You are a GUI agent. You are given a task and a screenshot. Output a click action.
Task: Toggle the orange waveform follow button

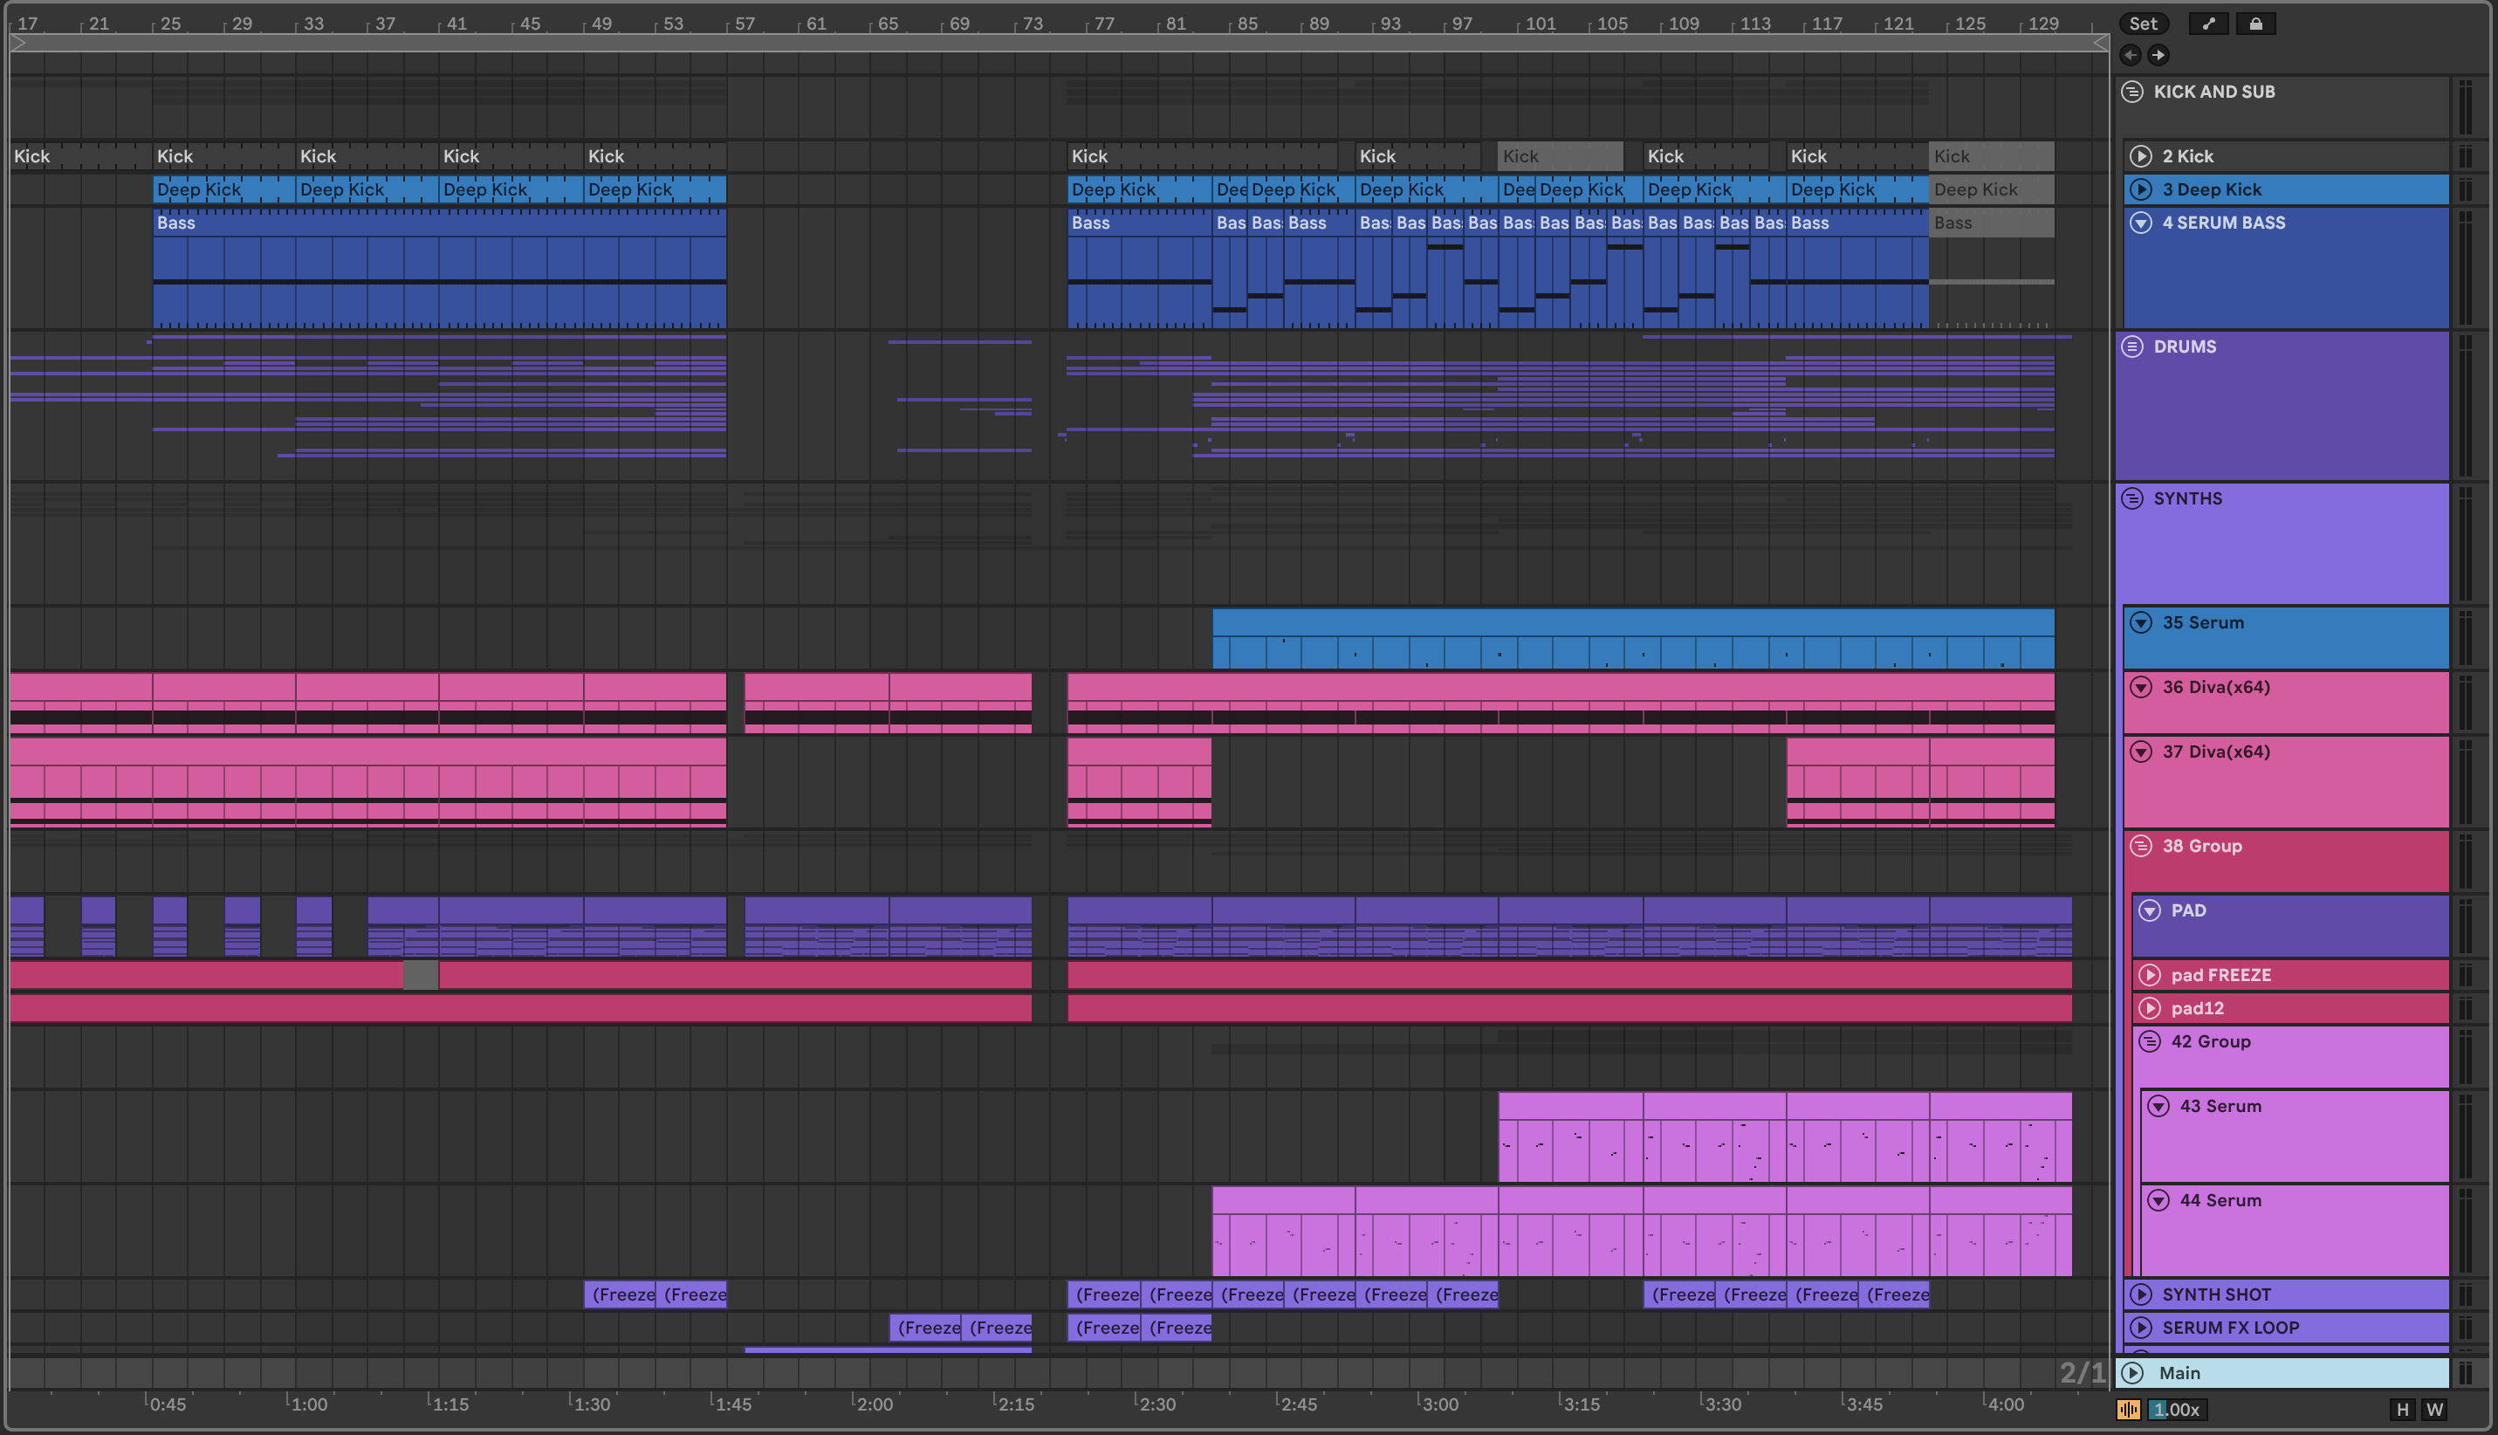click(x=2129, y=1410)
